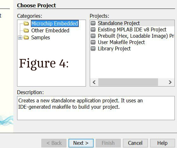Click the Standalone Project chip icon
Viewport: 177px width, 148px height.
coord(93,23)
